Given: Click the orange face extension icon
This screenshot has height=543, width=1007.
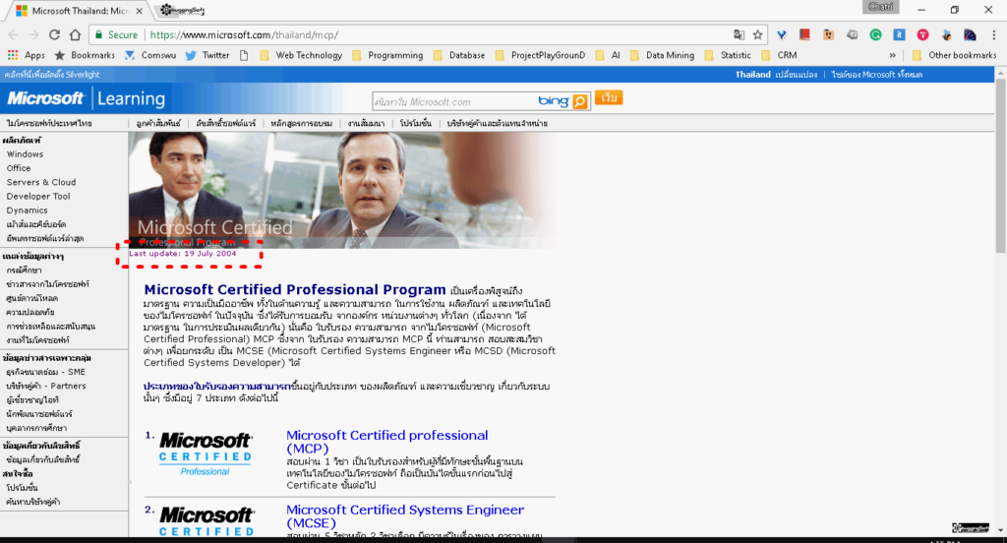Looking at the screenshot, I should 828,34.
